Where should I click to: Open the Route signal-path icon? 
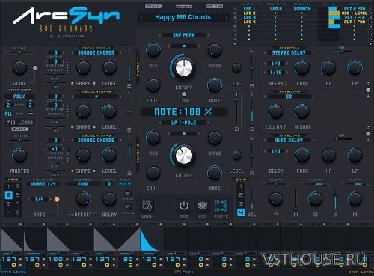point(221,206)
